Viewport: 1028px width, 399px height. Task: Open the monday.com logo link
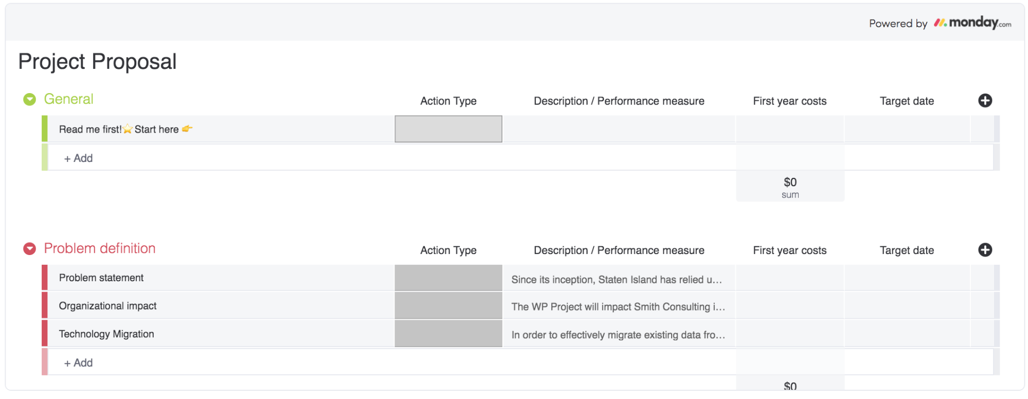point(972,23)
